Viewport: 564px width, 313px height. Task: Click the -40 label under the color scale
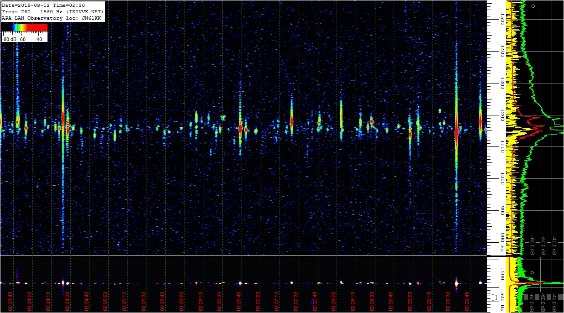click(38, 39)
